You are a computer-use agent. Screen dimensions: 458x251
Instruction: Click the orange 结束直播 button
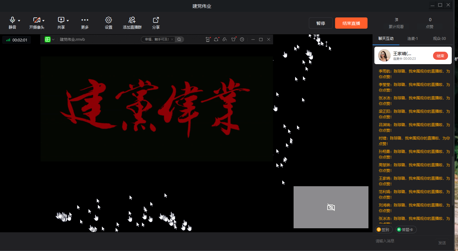351,23
